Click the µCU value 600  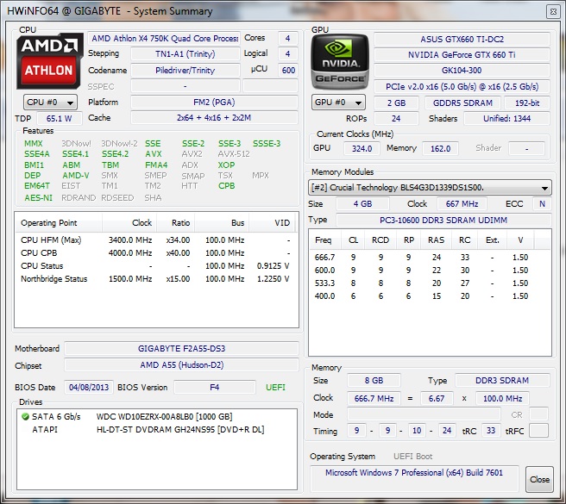(288, 71)
